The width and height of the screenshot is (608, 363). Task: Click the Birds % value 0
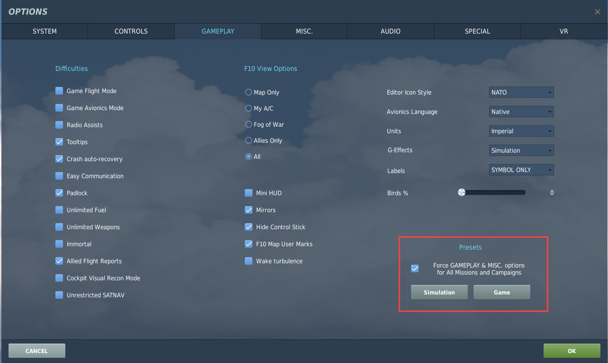coord(552,193)
